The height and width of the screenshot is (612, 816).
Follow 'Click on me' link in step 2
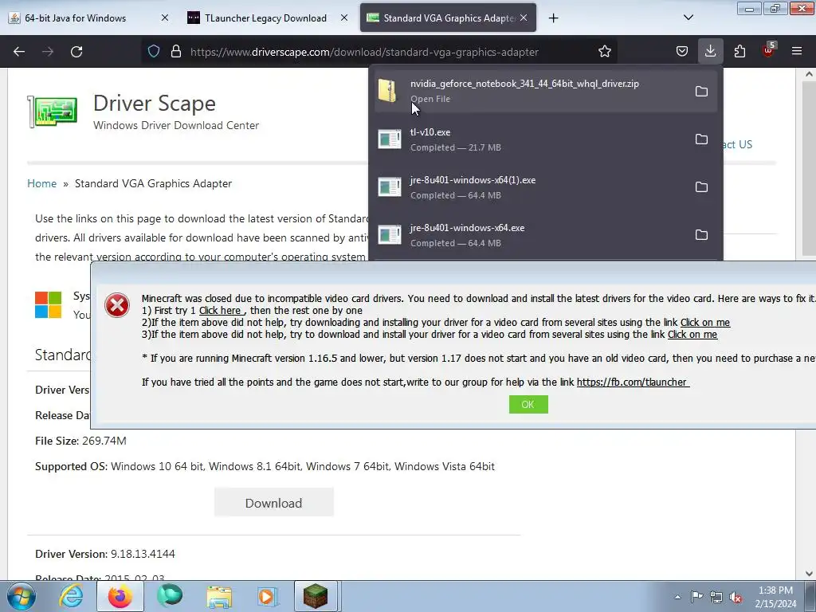705,323
